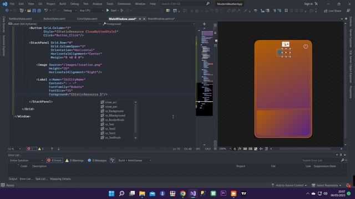The width and height of the screenshot is (355, 199).
Task: Sort by the Project column header
Action: 241,166
